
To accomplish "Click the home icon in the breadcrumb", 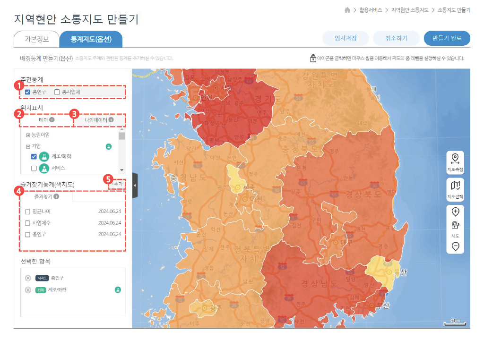I will pyautogui.click(x=347, y=8).
